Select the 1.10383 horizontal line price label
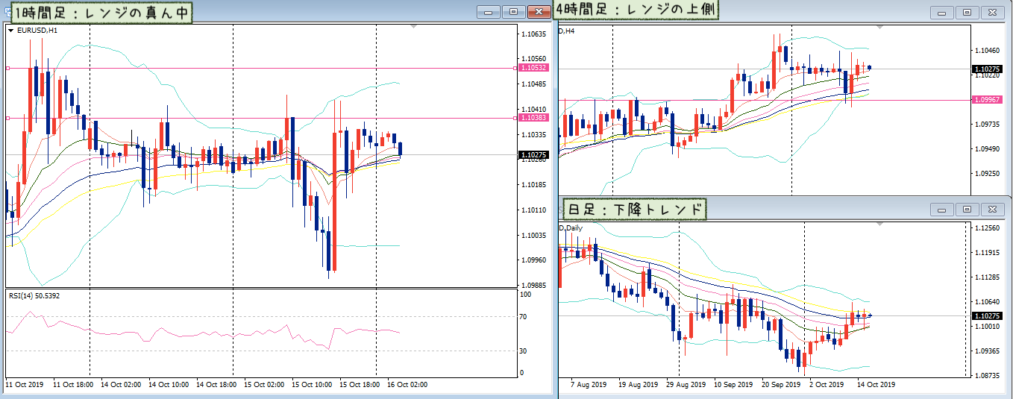 [x=534, y=118]
